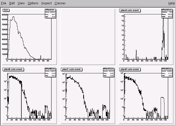Click the hPlanACoin statistics box
176x126 pixels.
167,13
